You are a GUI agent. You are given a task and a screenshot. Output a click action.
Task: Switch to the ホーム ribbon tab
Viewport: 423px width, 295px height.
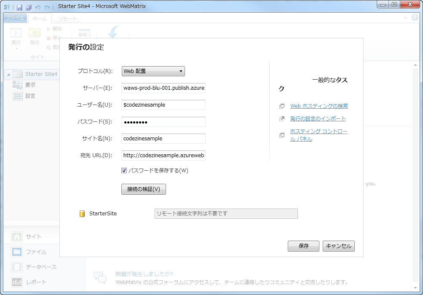[x=40, y=19]
